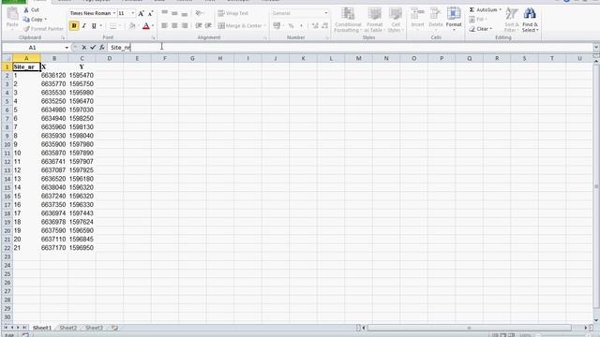Click the Enter checkmark in formula bar
Image resolution: width=600 pixels, height=337 pixels.
pos(93,48)
